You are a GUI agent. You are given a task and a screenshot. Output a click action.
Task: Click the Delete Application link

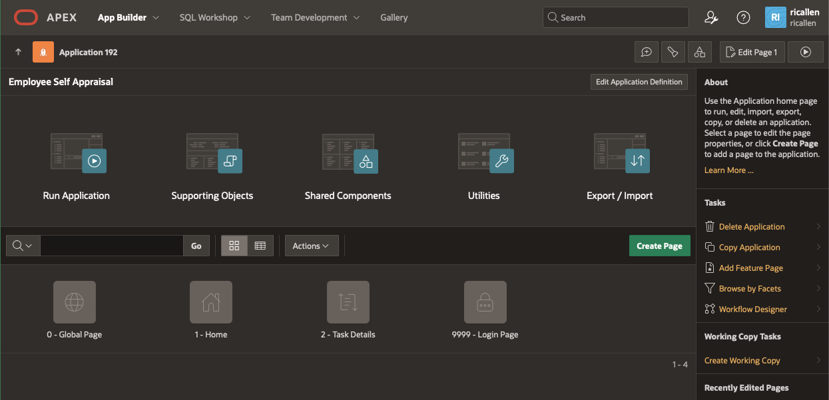(751, 227)
